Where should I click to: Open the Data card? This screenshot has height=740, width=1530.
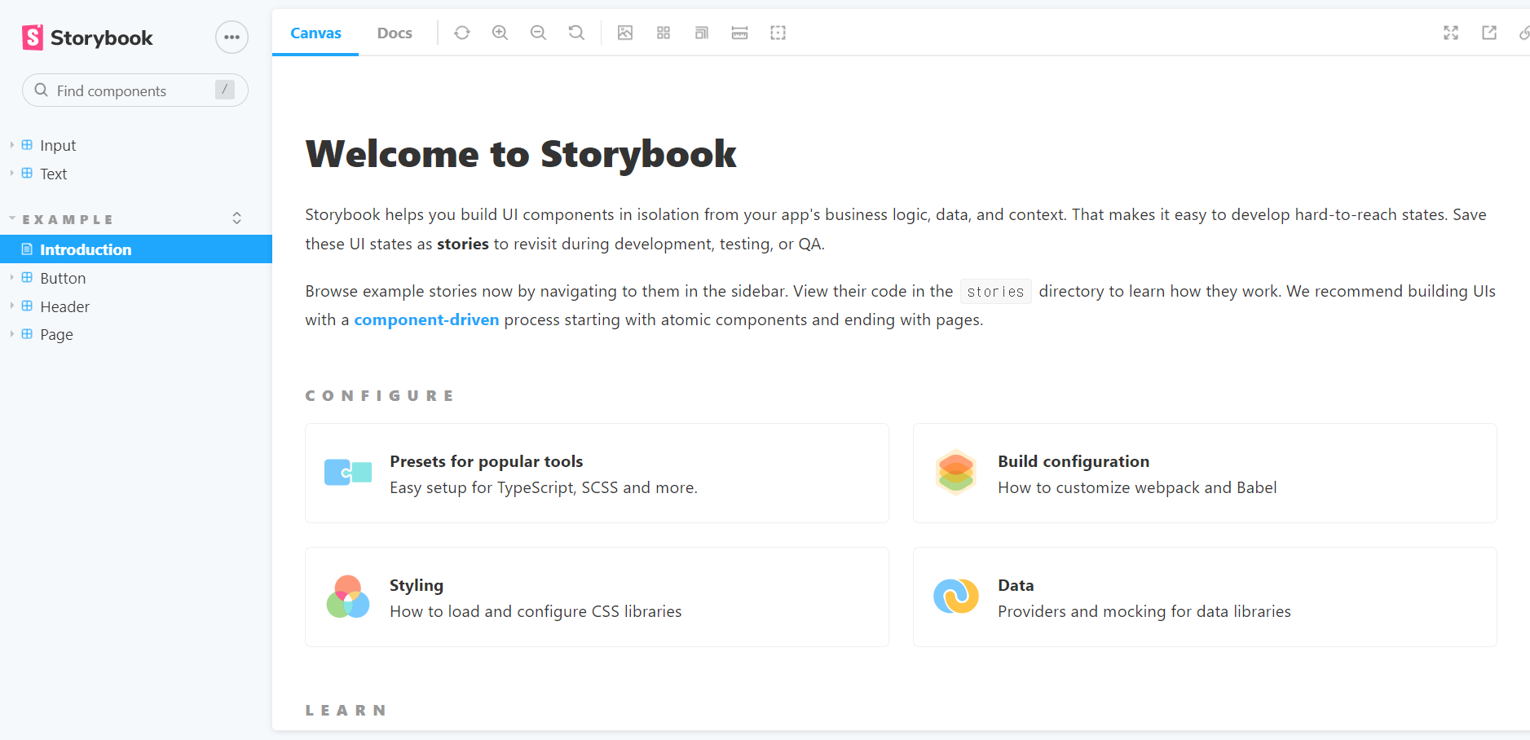click(1205, 597)
